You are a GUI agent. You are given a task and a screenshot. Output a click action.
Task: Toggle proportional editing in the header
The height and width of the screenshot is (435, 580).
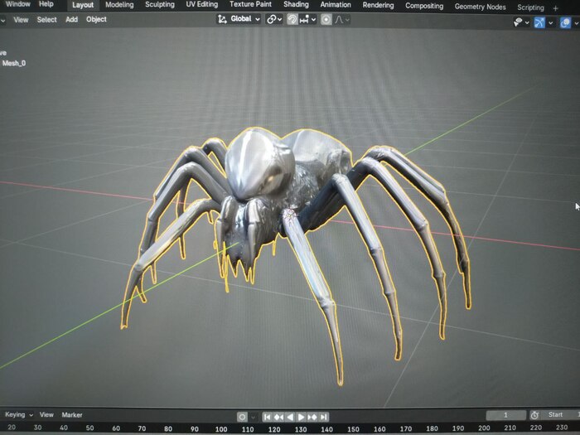click(327, 19)
